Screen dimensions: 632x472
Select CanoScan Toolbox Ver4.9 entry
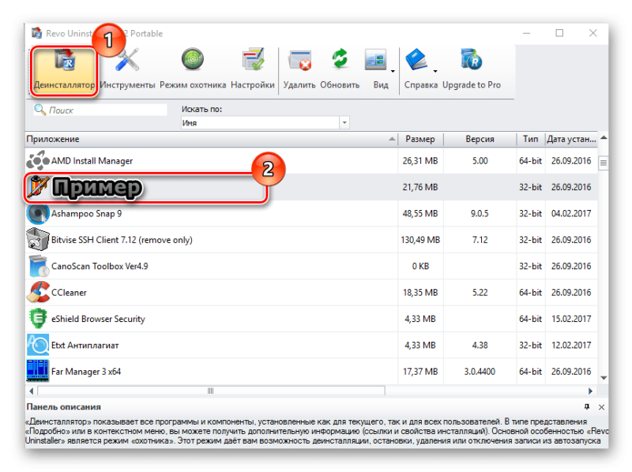click(x=100, y=266)
